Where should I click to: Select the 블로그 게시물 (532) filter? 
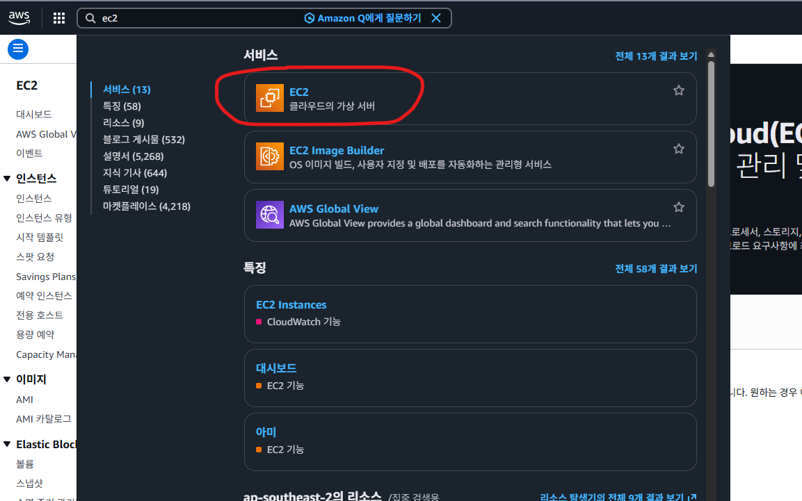144,140
